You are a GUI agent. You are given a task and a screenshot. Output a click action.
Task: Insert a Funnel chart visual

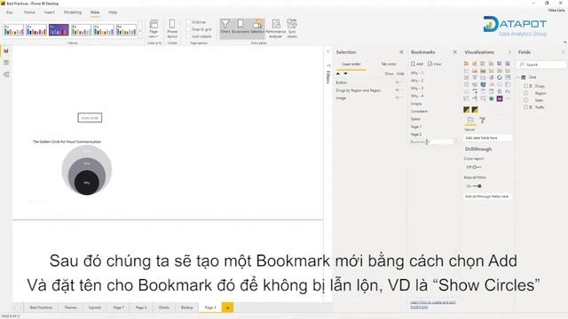tap(475, 77)
